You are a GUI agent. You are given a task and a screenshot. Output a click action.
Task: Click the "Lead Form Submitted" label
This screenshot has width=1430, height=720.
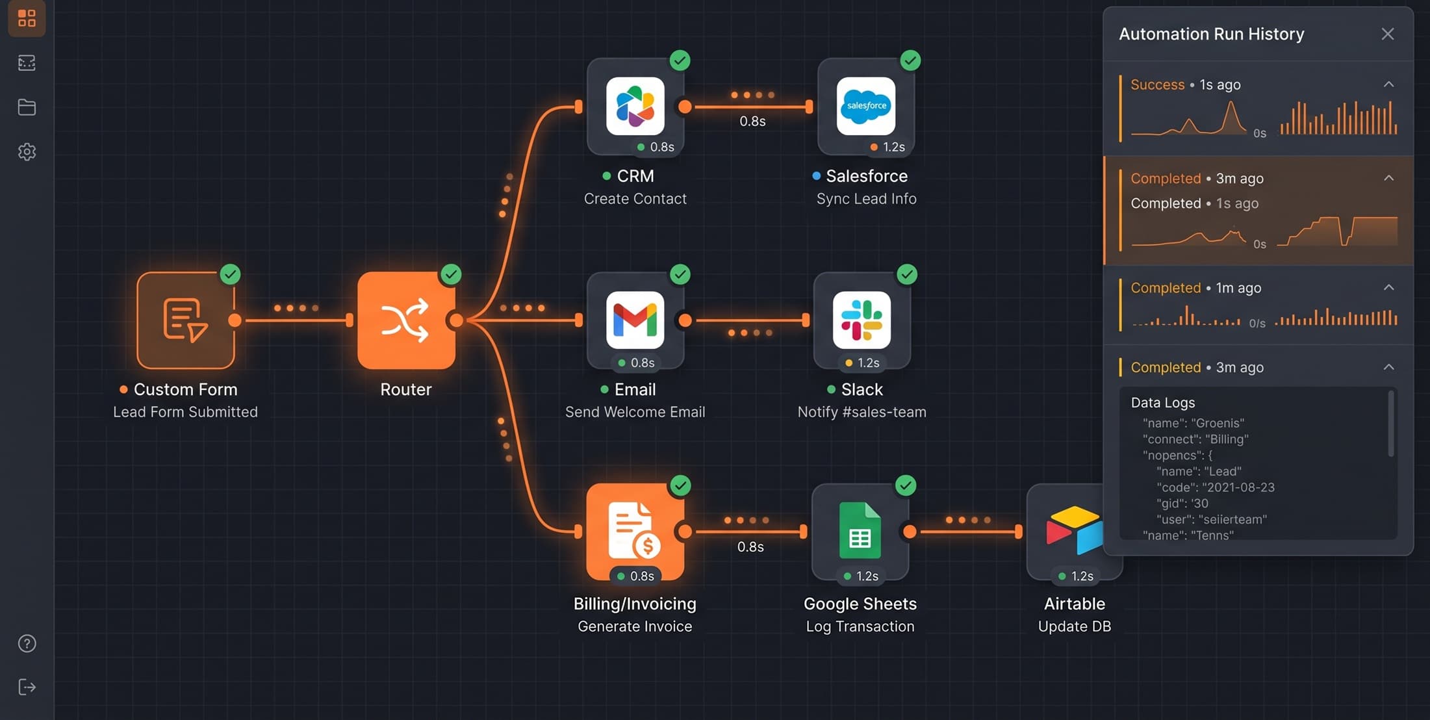click(186, 412)
